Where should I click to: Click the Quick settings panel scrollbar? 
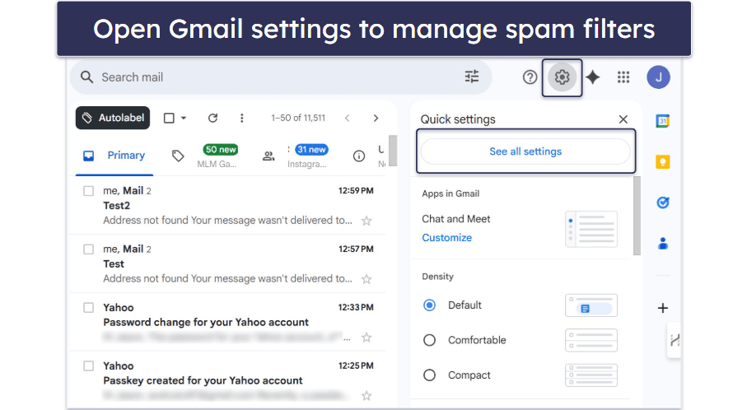pyautogui.click(x=637, y=216)
